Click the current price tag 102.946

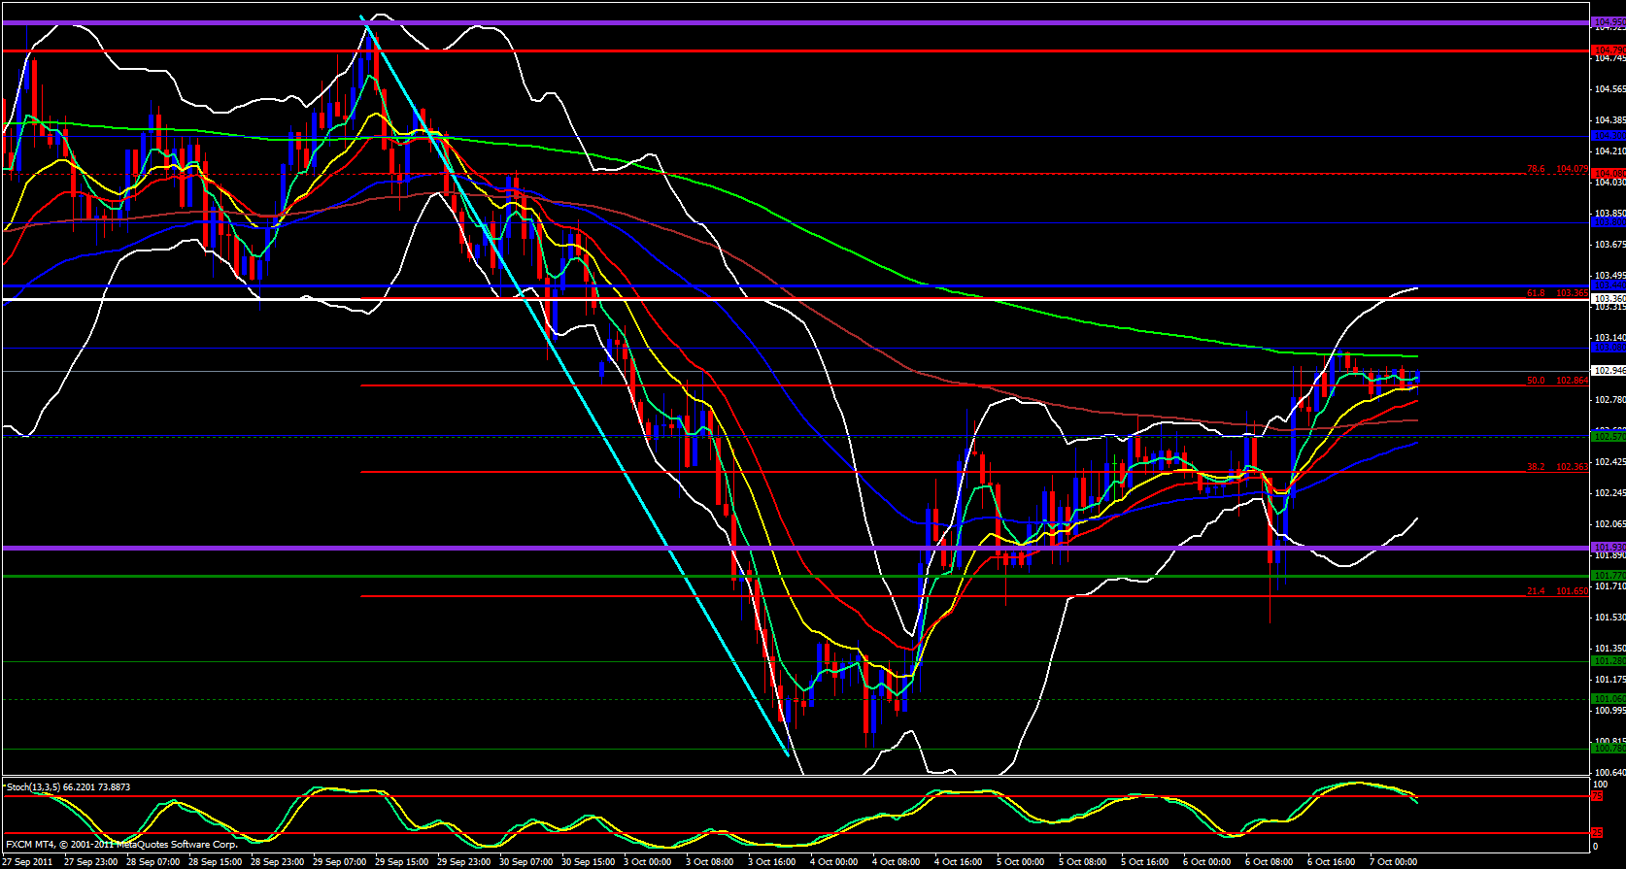click(1608, 371)
